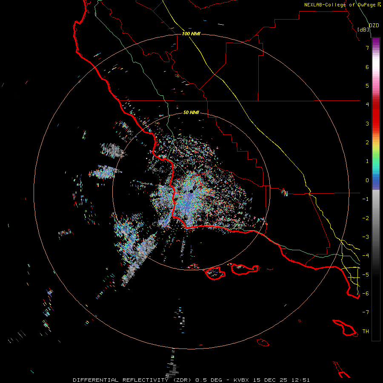Click the "DZD" product label

tap(374, 26)
